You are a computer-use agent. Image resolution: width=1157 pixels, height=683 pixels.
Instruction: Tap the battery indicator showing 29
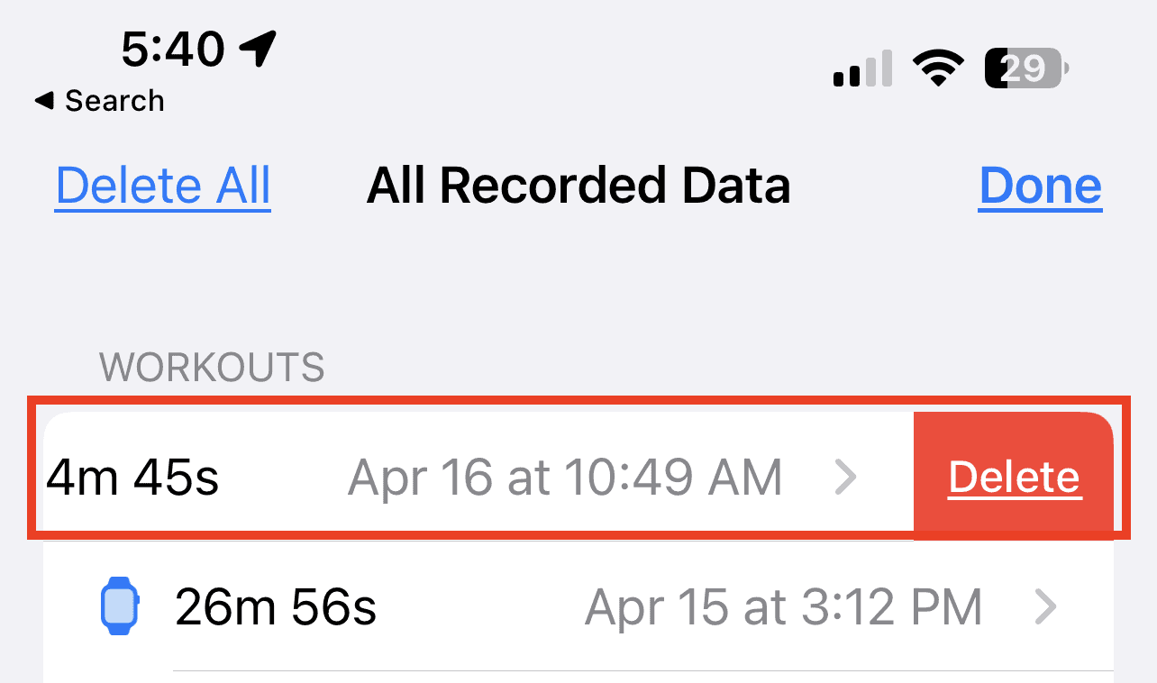[x=1026, y=68]
